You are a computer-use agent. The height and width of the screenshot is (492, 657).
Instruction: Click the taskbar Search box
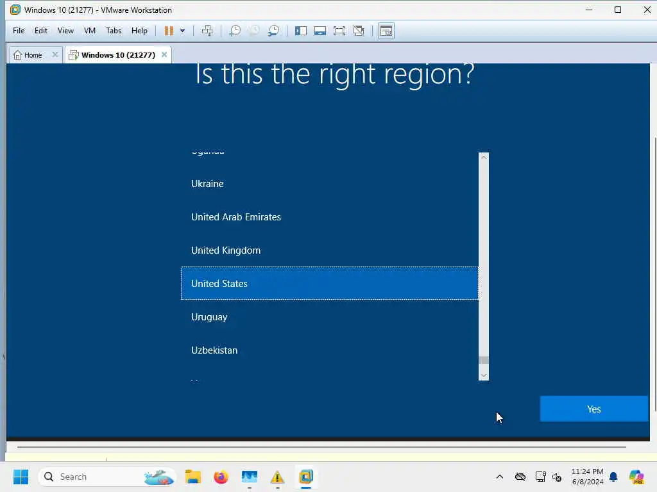coord(107,477)
